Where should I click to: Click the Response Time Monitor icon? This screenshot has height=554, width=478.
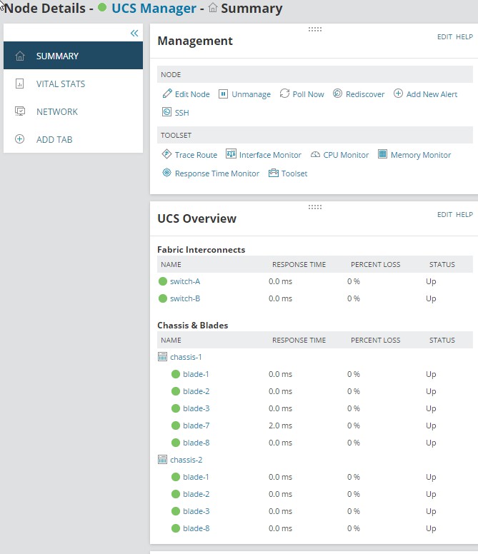click(x=166, y=173)
